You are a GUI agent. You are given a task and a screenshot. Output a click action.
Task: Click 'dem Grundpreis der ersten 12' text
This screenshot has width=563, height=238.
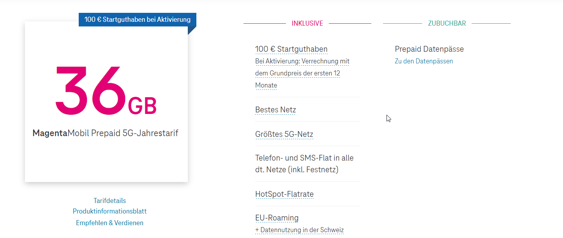tap(298, 73)
